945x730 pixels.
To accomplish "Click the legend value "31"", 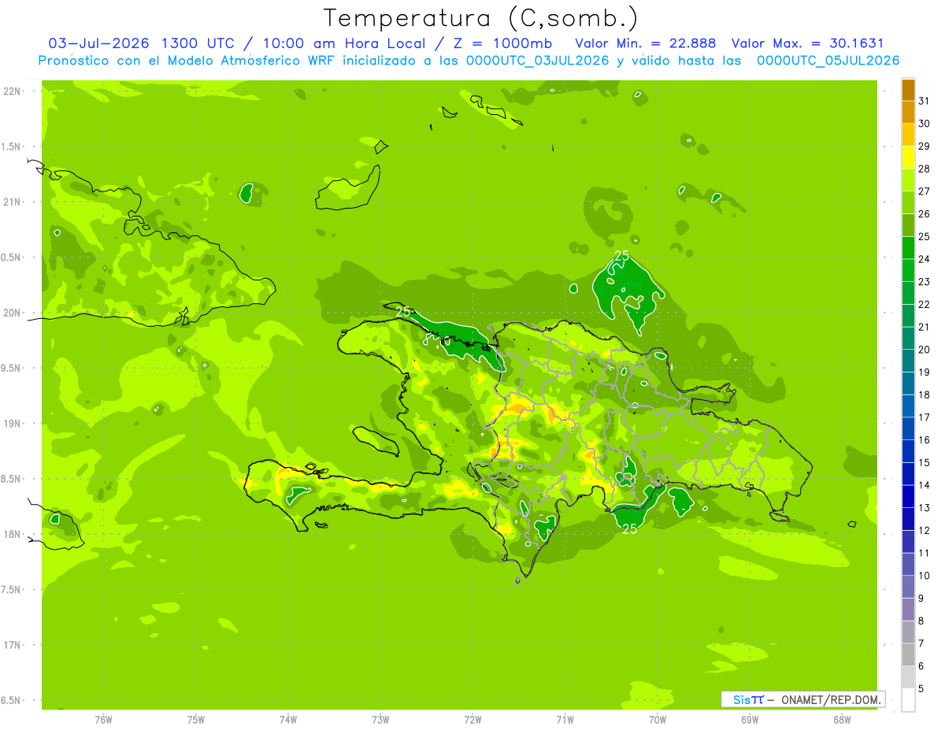I will tap(924, 101).
